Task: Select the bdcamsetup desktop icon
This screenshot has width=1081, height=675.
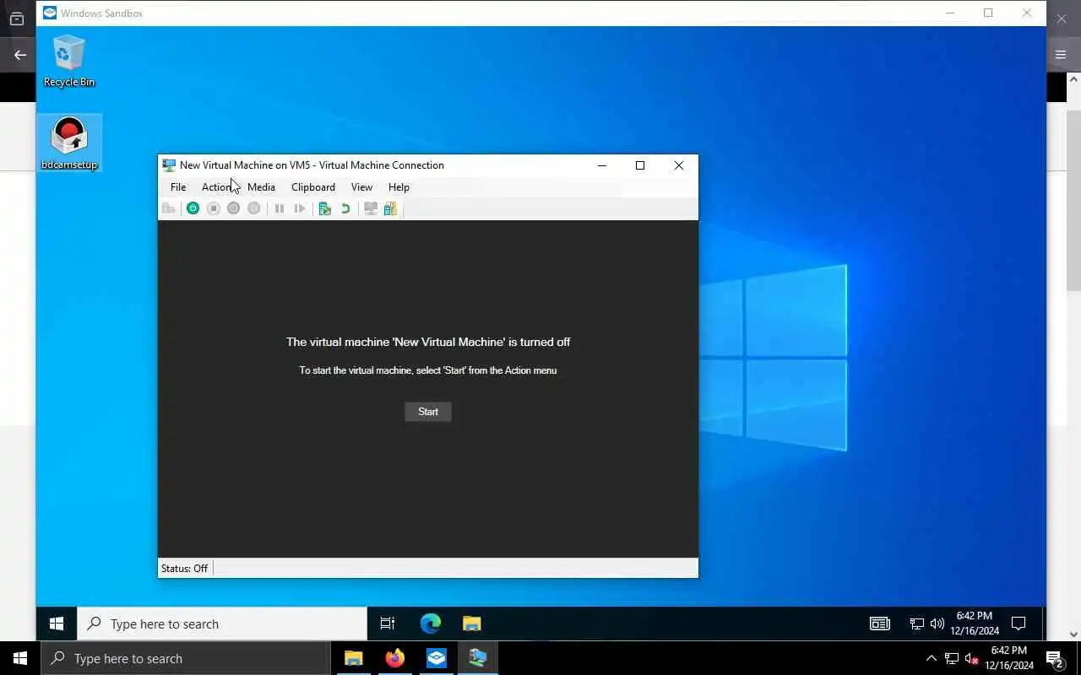Action: pos(69,143)
